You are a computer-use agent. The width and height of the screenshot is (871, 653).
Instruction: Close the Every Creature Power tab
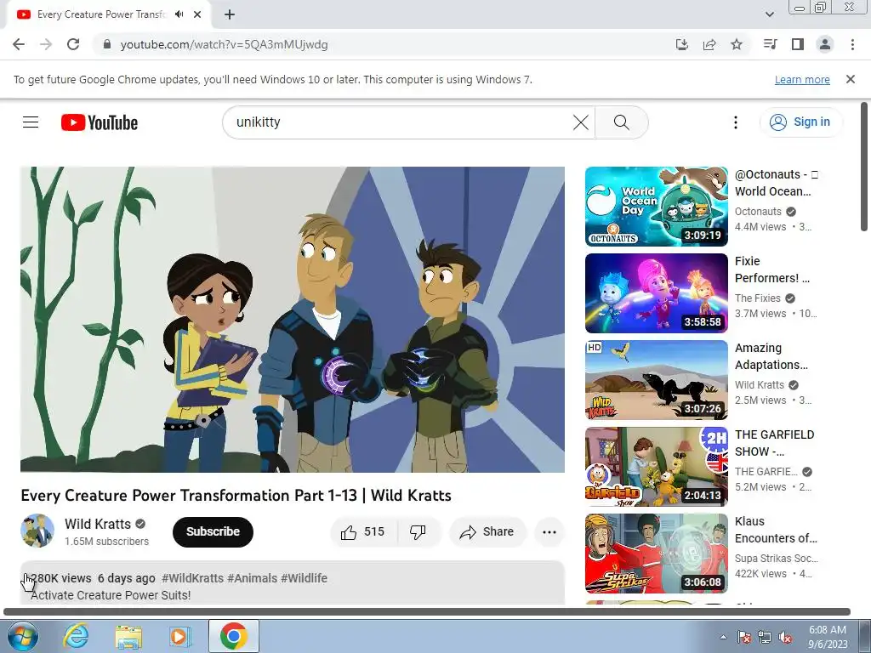[197, 14]
